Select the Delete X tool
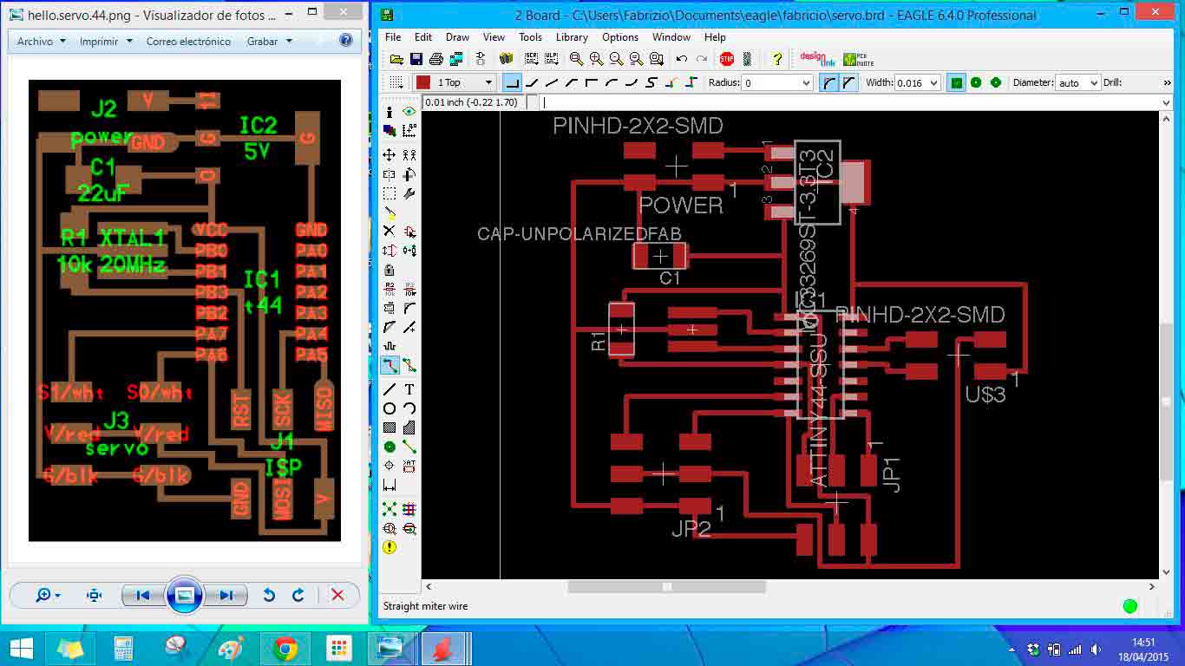 (x=390, y=232)
